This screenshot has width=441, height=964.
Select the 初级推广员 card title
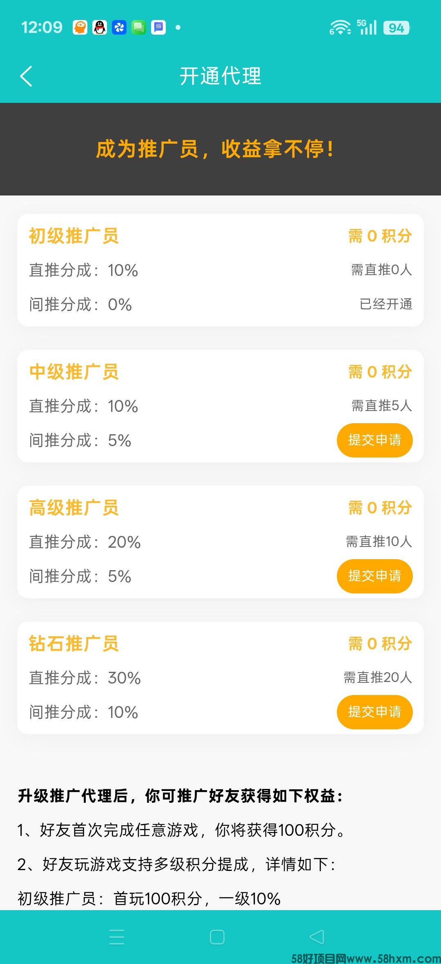tap(74, 236)
